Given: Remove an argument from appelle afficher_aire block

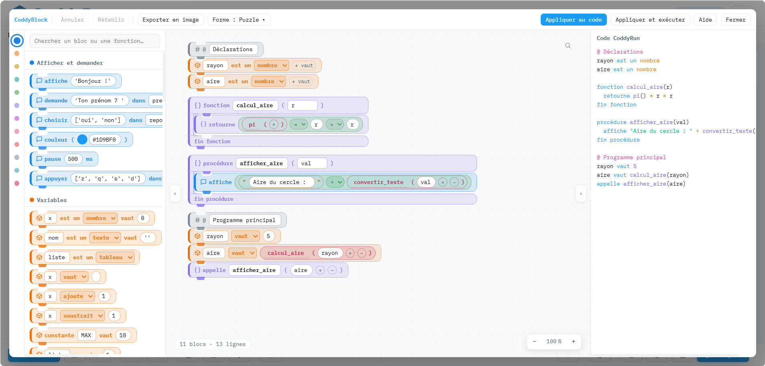Looking at the screenshot, I should 332,270.
